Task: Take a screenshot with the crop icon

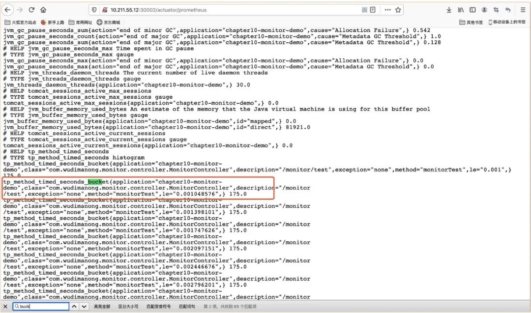Action: coord(496,10)
